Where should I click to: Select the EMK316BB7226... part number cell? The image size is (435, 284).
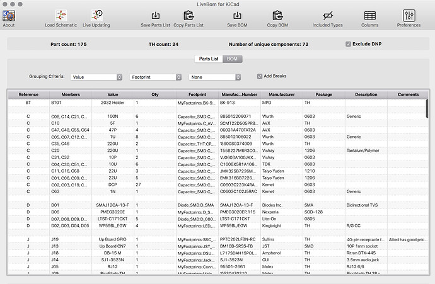(240, 178)
